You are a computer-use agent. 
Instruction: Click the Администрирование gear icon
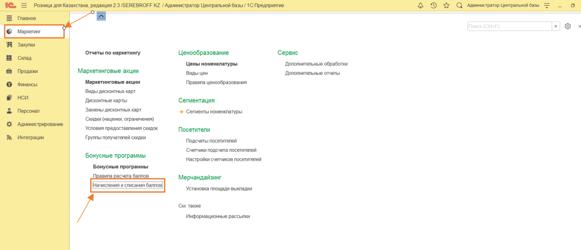point(10,124)
